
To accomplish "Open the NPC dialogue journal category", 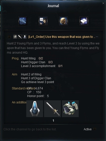I will pyautogui.click(x=43, y=21).
